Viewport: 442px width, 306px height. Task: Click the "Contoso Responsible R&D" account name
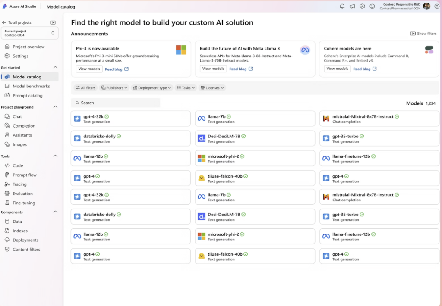pos(402,4)
